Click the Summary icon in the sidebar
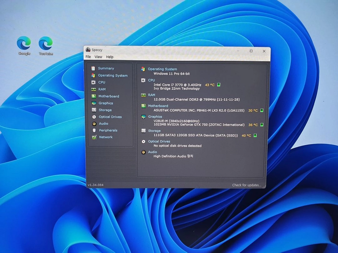The height and width of the screenshot is (253, 338). [x=93, y=68]
